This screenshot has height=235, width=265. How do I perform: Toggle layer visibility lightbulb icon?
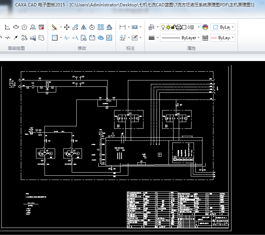163,27
